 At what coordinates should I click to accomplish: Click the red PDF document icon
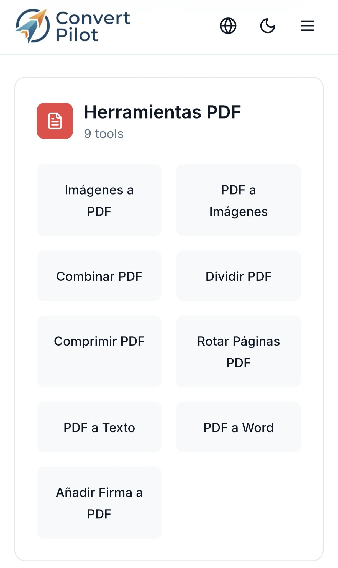click(x=55, y=121)
